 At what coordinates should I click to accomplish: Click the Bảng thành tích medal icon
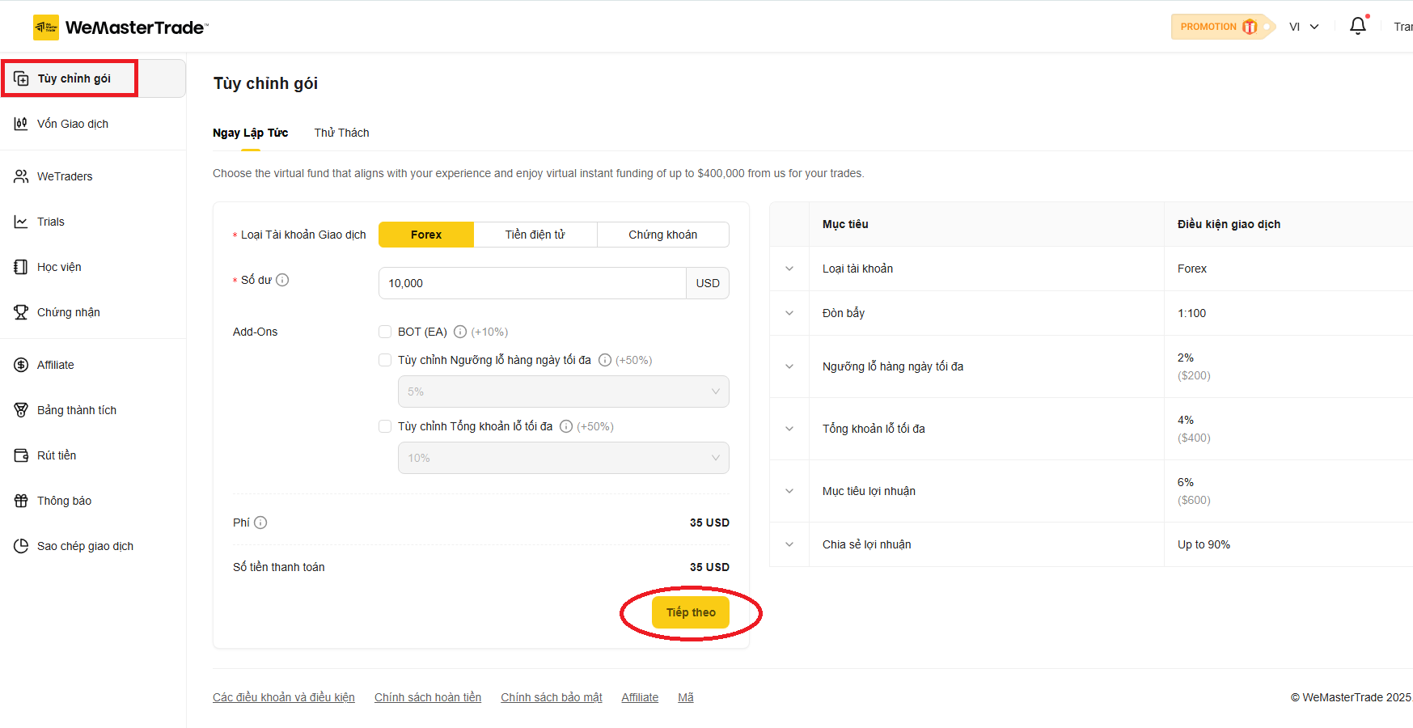21,410
